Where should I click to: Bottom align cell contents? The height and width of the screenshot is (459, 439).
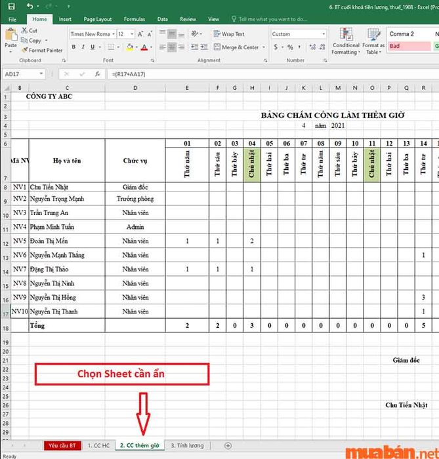181,34
